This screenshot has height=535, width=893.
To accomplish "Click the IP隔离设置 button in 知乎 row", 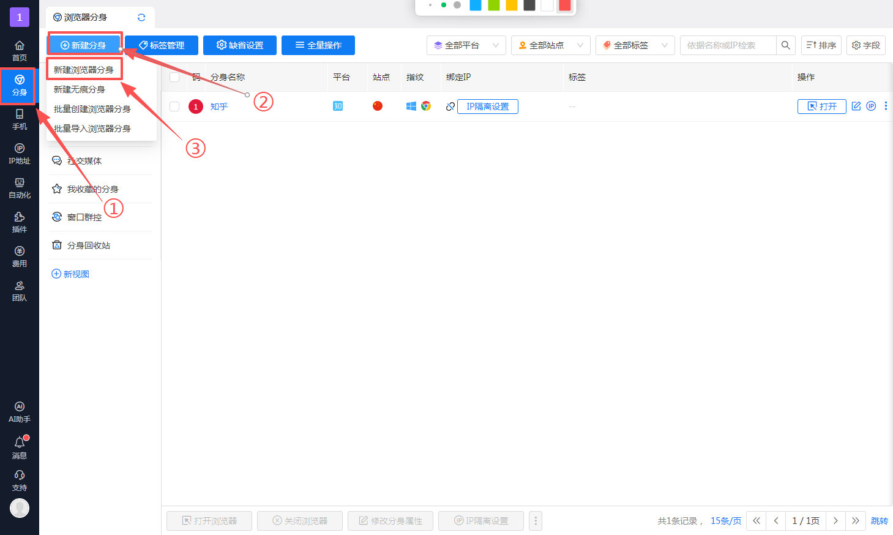I will pos(487,107).
